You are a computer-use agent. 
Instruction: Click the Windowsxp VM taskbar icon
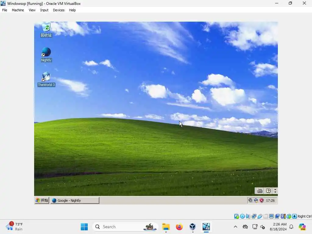coord(206,227)
